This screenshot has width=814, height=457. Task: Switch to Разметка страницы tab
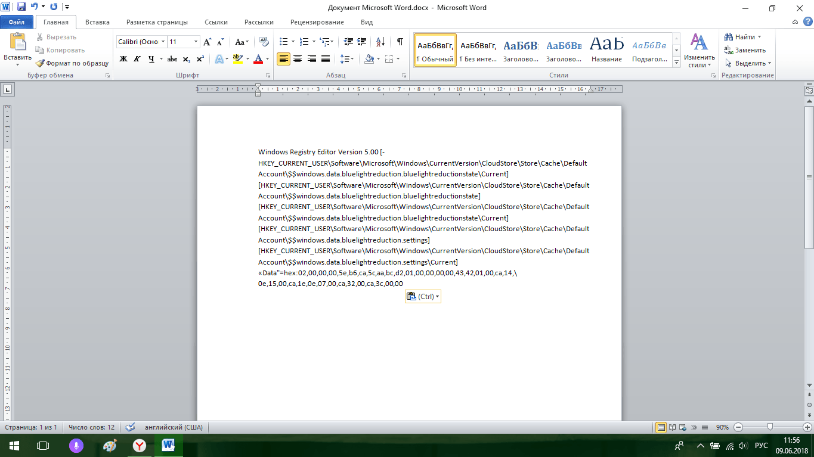tap(157, 22)
